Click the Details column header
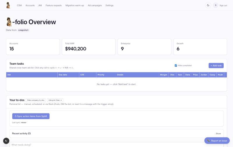 [137, 75]
